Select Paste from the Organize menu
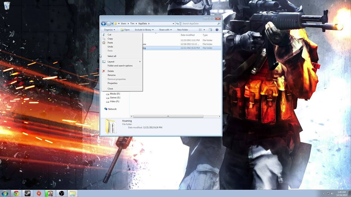 pos(122,43)
